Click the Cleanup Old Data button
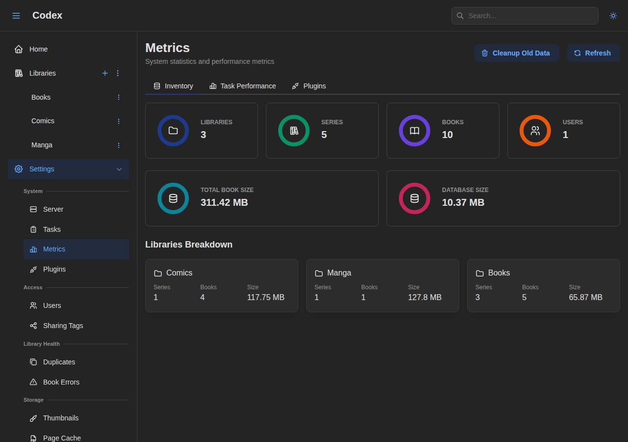The image size is (628, 442). [517, 53]
